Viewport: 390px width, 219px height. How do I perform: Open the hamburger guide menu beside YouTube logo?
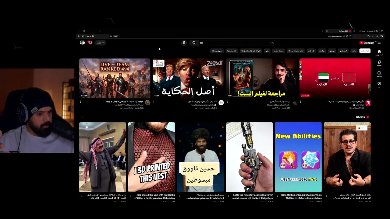coord(379,43)
